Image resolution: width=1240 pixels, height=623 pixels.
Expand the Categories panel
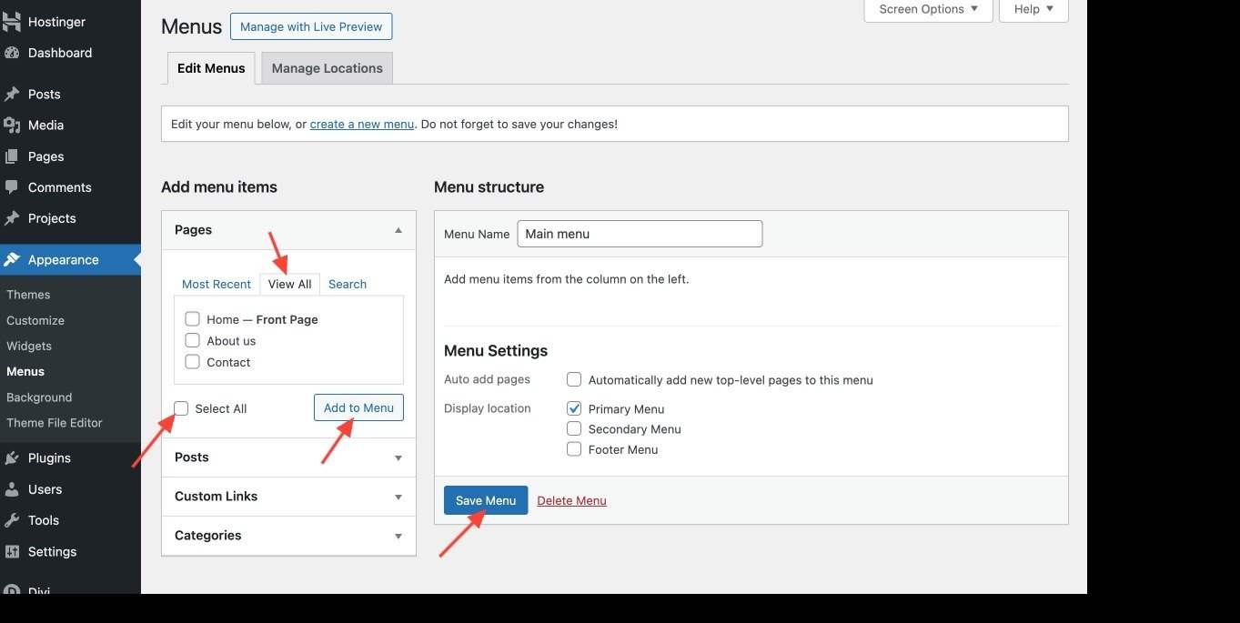(x=207, y=536)
